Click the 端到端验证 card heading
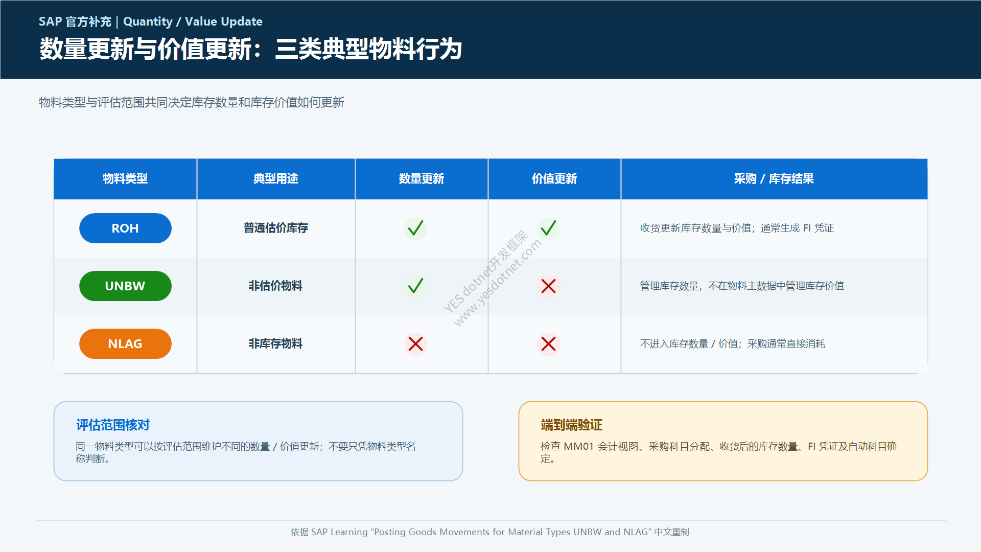 pyautogui.click(x=571, y=425)
